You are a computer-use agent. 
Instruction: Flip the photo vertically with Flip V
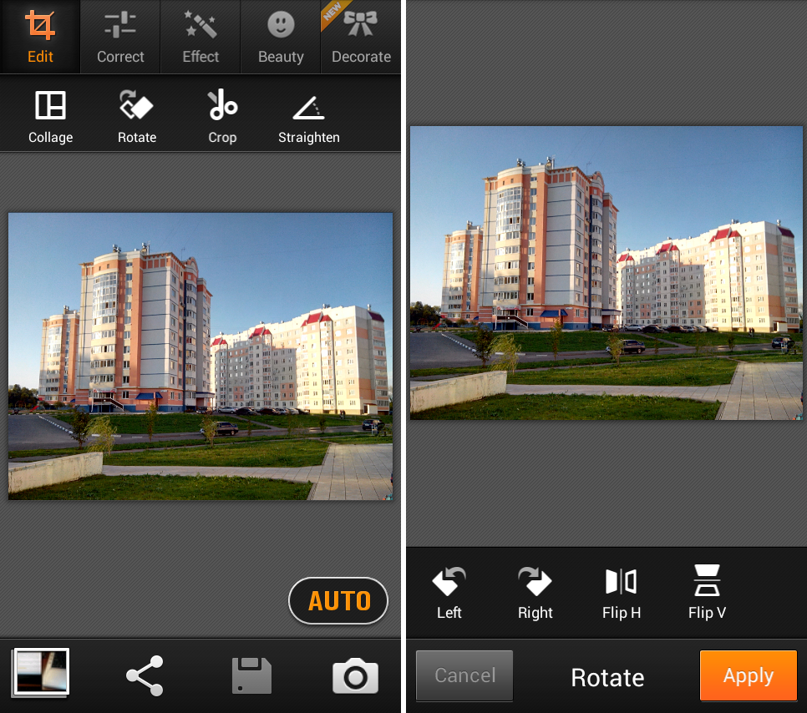pyautogui.click(x=707, y=593)
